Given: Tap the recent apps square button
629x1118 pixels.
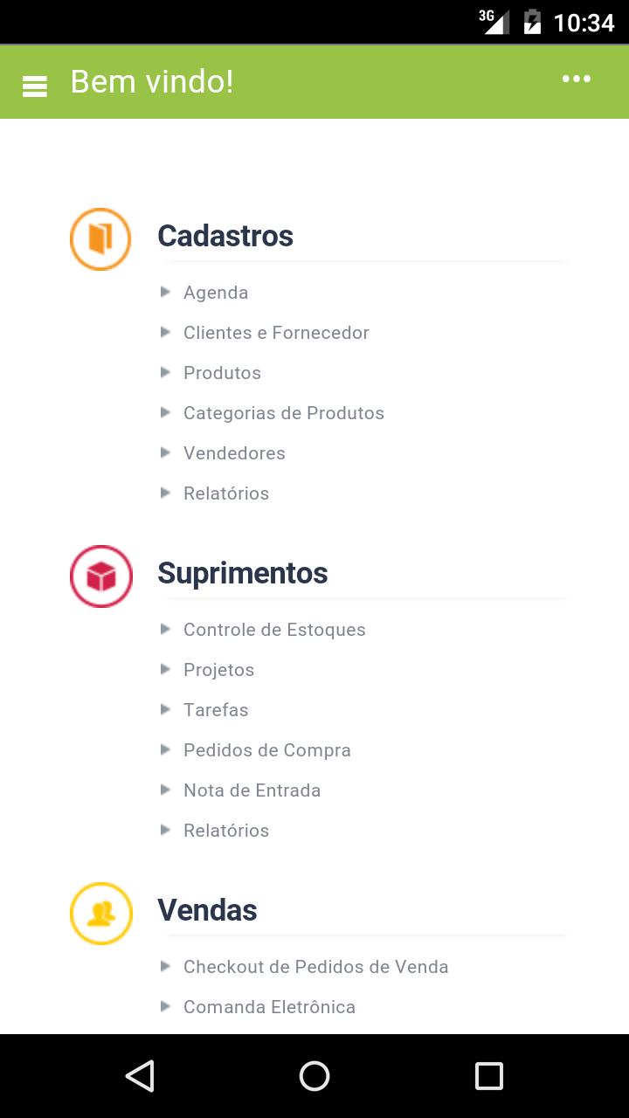Looking at the screenshot, I should [x=489, y=1076].
